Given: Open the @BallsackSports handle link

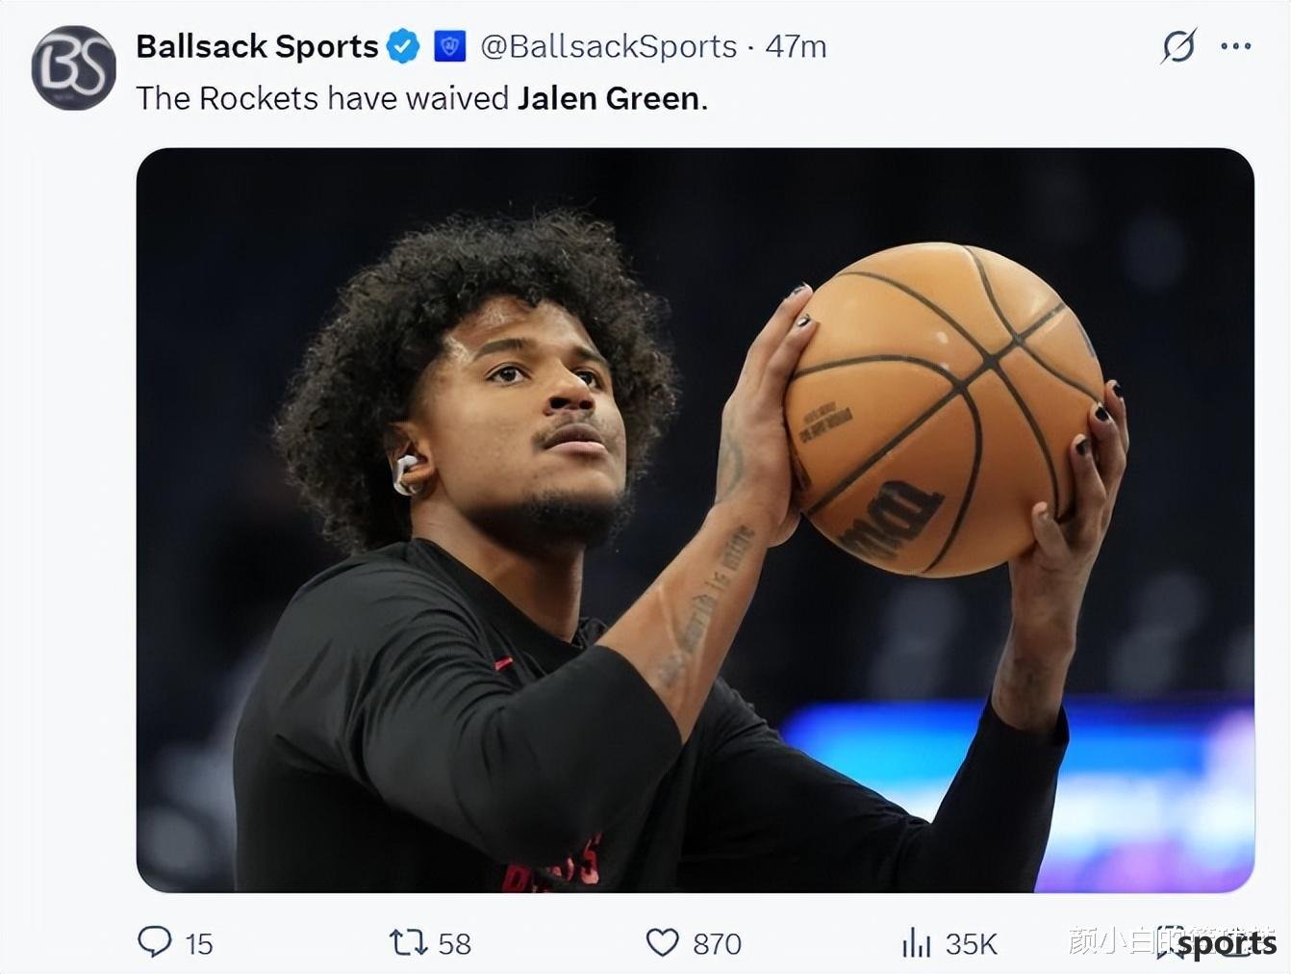Looking at the screenshot, I should [x=608, y=46].
